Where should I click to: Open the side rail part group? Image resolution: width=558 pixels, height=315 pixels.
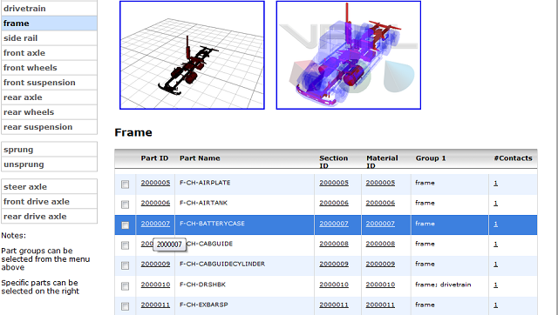click(49, 38)
